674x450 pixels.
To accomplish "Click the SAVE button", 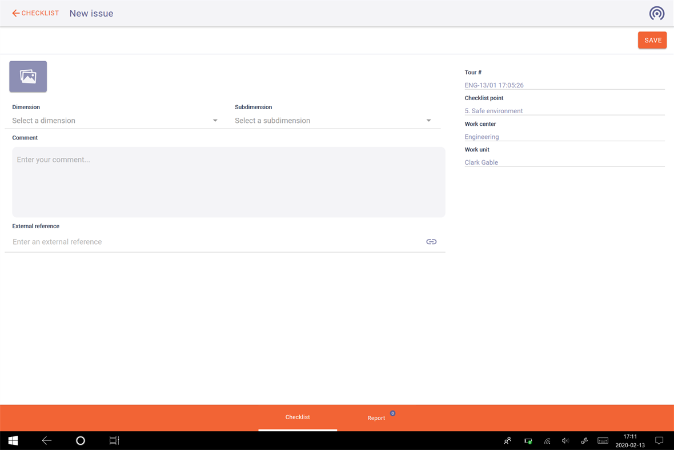I will (652, 40).
